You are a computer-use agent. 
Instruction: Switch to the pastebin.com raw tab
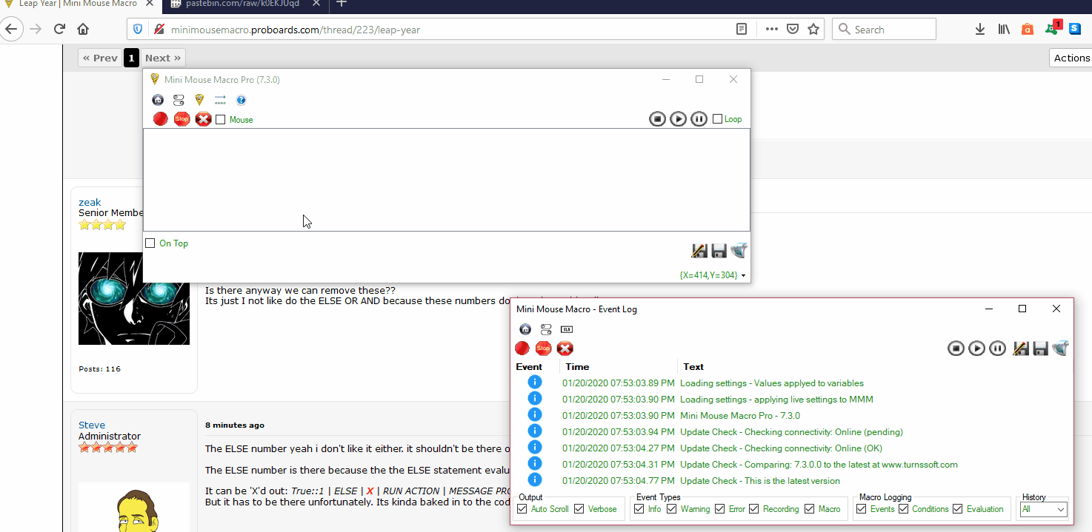click(x=236, y=4)
